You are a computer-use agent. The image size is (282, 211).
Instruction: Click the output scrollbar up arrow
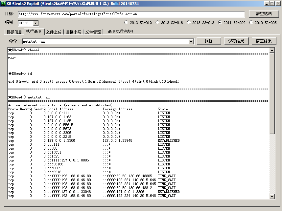point(272,50)
